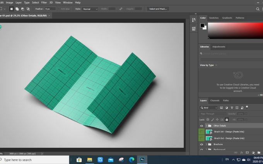Lock image pixels brush icon

212,120
